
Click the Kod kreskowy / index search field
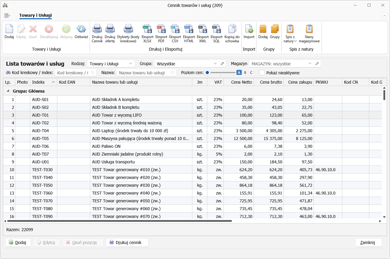tap(76, 73)
